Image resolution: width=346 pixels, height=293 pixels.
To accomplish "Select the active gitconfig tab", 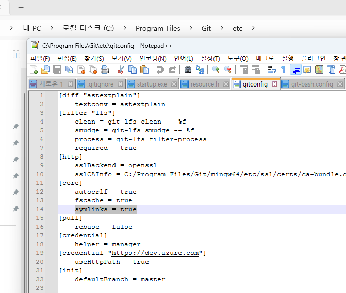I will coord(255,84).
